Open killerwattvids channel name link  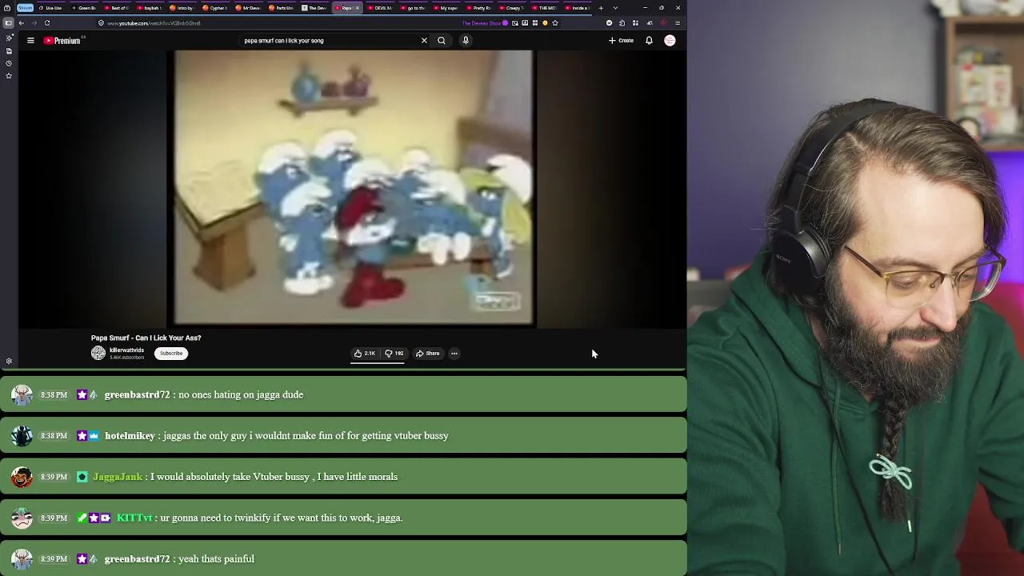[126, 350]
